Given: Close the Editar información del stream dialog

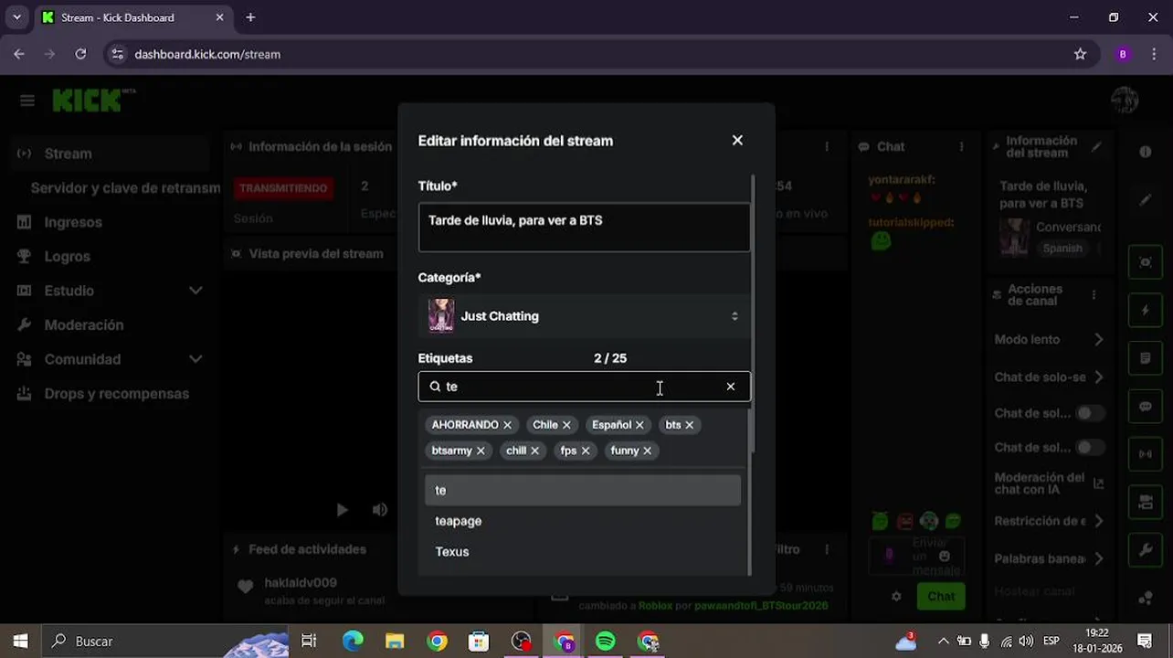Looking at the screenshot, I should click(x=737, y=141).
